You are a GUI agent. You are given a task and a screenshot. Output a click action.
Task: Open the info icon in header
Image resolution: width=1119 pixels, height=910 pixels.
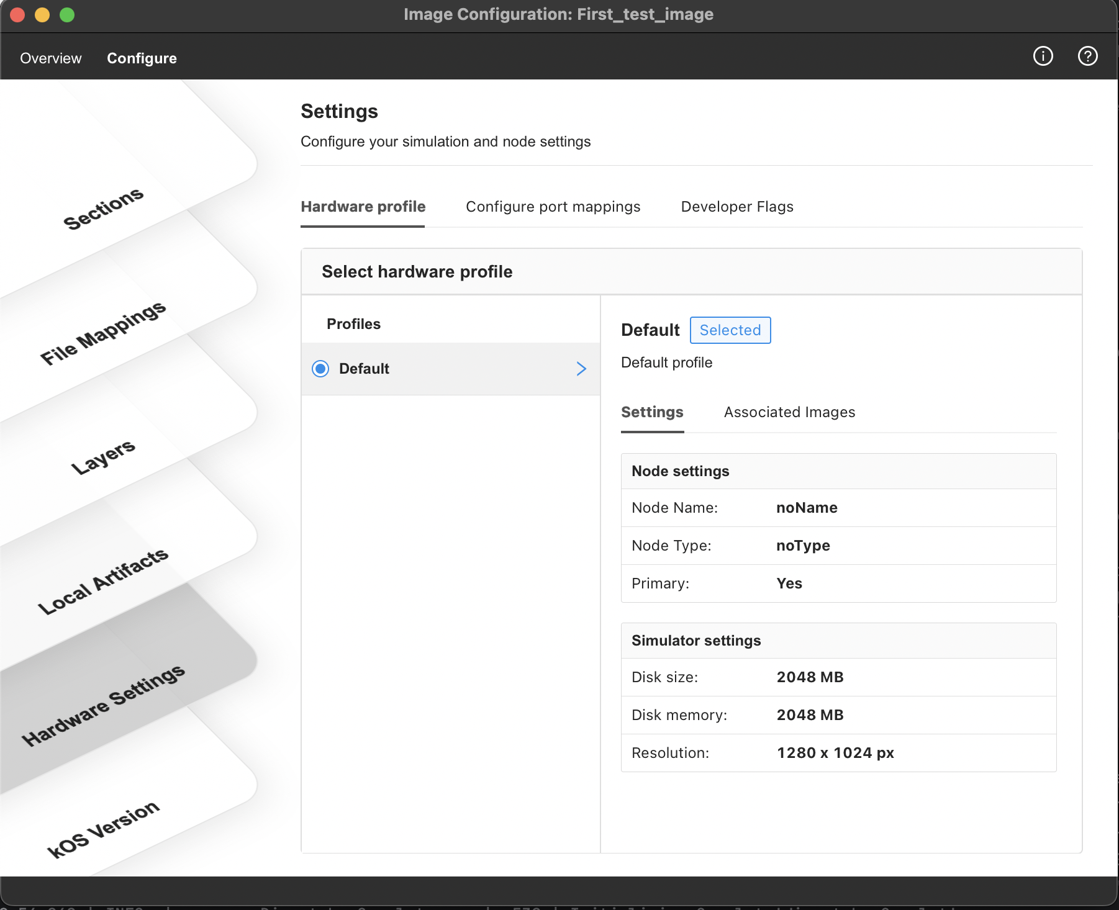1043,56
